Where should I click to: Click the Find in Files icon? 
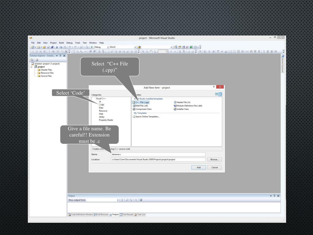tap(139, 47)
